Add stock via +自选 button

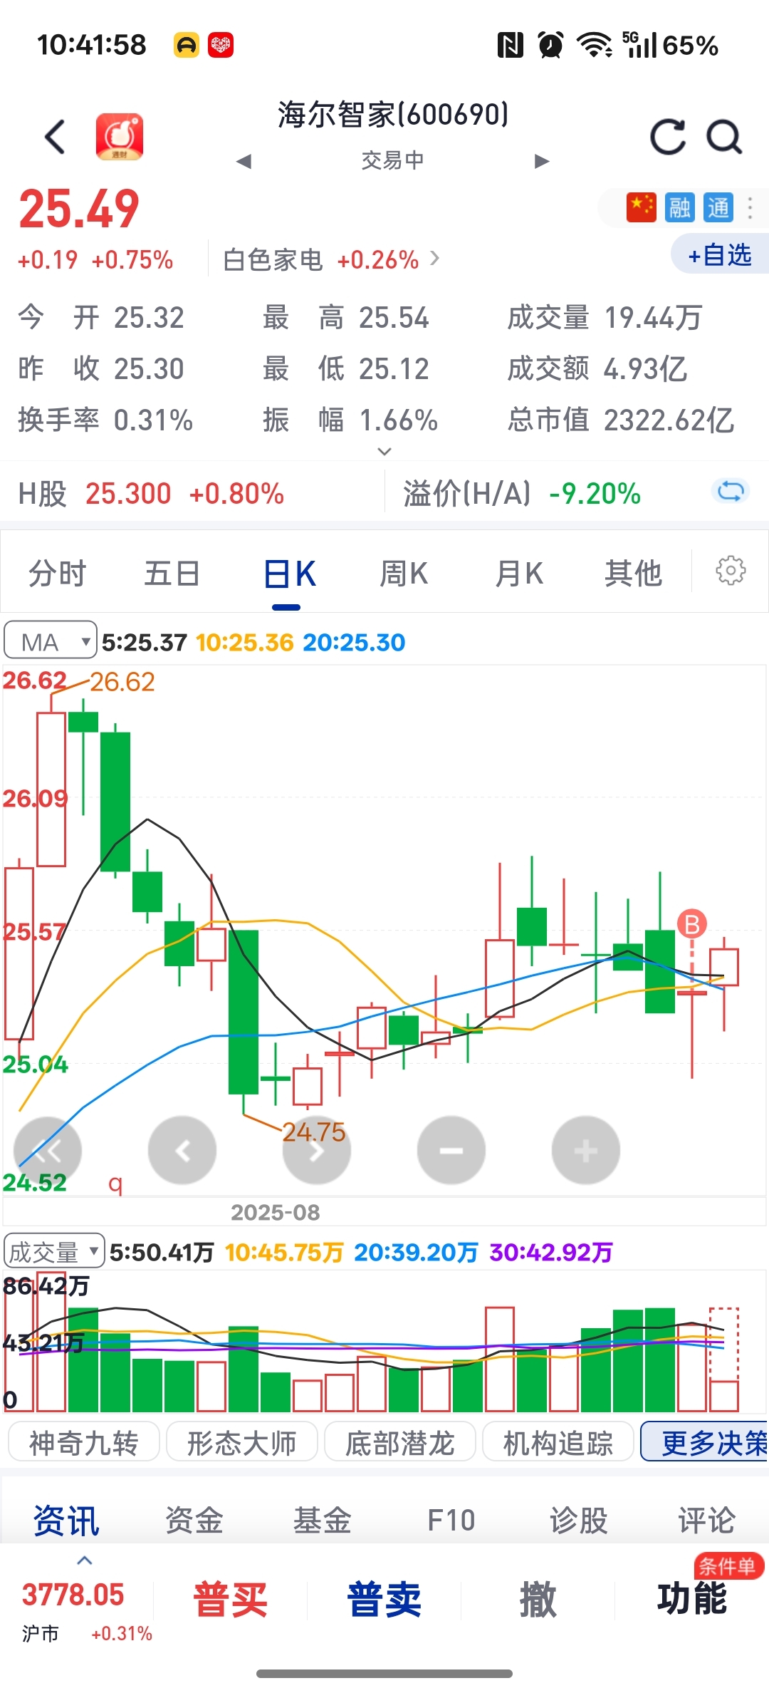(x=720, y=254)
